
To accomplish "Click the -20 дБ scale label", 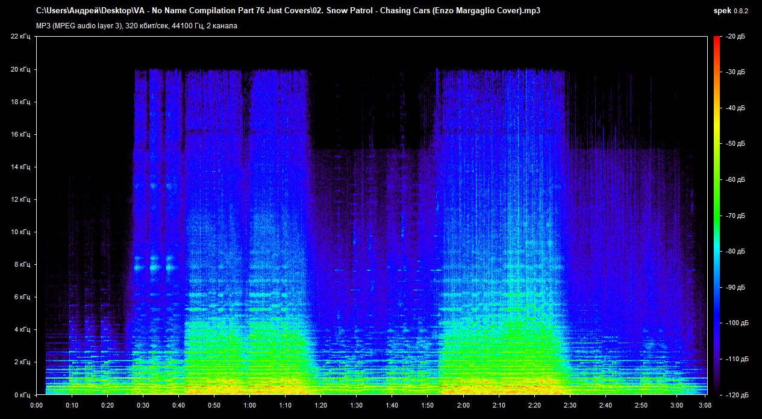I will coord(735,37).
